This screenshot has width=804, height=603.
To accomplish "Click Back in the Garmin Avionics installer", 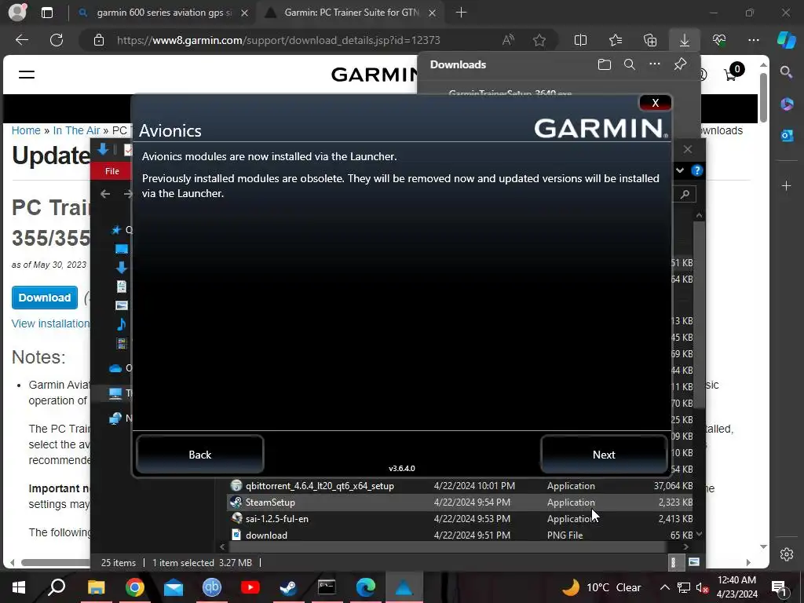I will [x=200, y=455].
